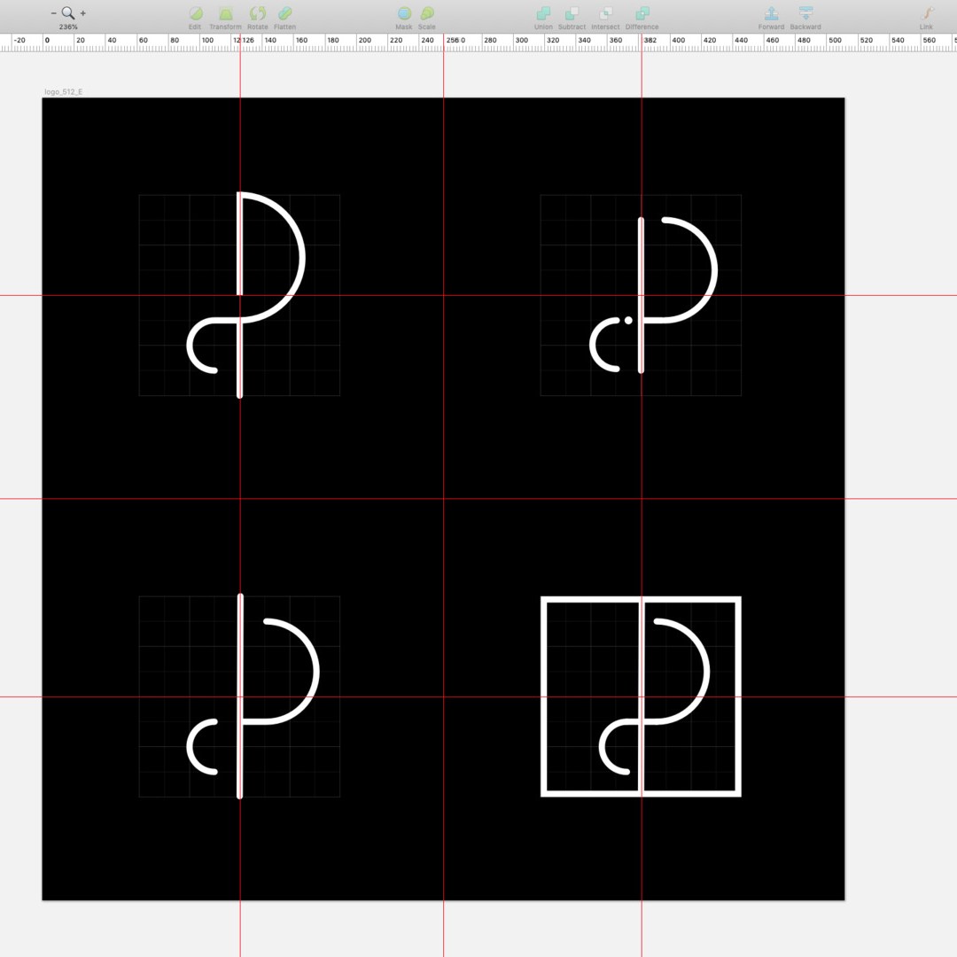Apply the Mask tool

pyautogui.click(x=404, y=13)
